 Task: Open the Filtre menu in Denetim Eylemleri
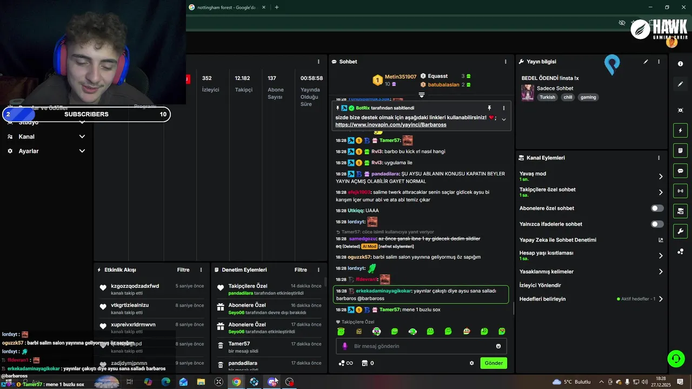point(301,270)
